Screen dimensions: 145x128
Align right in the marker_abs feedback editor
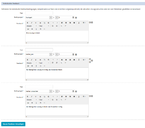[70, 60]
